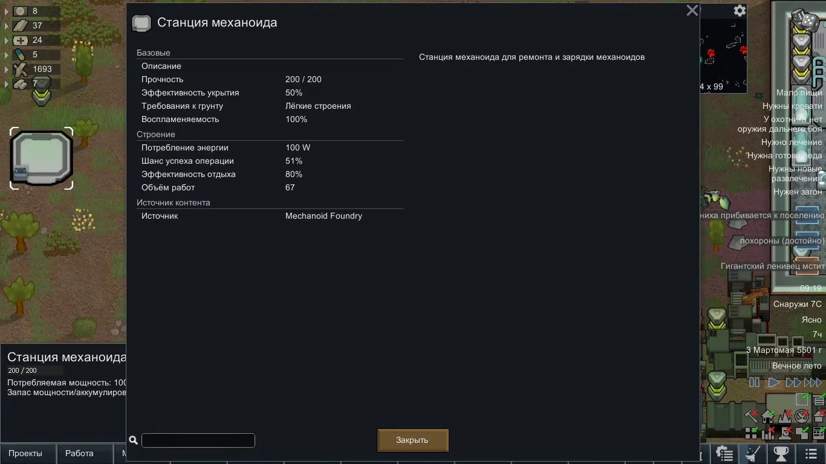This screenshot has width=826, height=464.
Task: Click the Мало пищи alert
Action: pos(799,92)
